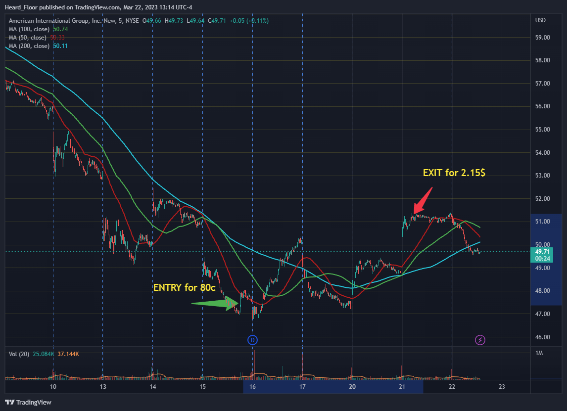Click the 46.00 price scale label
Viewport: 567px width, 411px height.
coord(542,337)
